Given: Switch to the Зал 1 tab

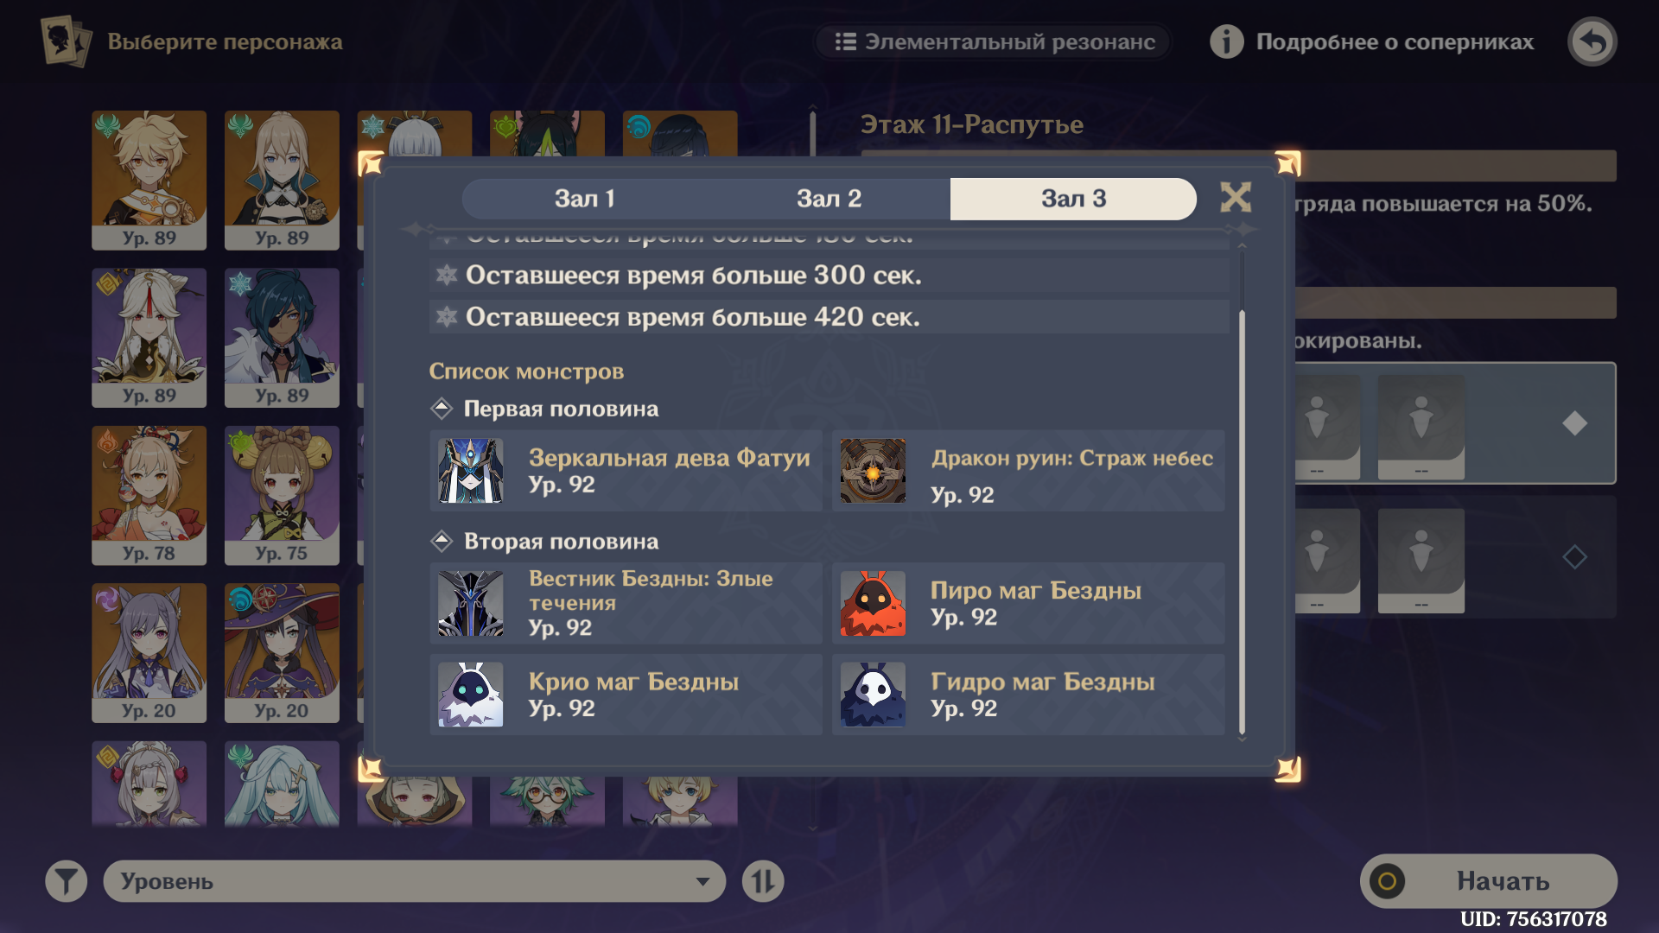Looking at the screenshot, I should 585,199.
